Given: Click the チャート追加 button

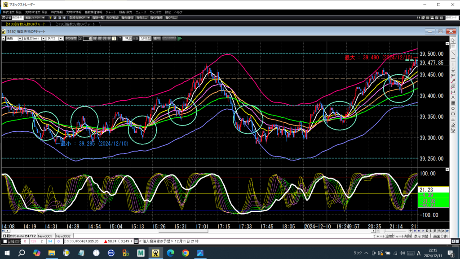Looking at the screenshot, I should tap(383, 236).
